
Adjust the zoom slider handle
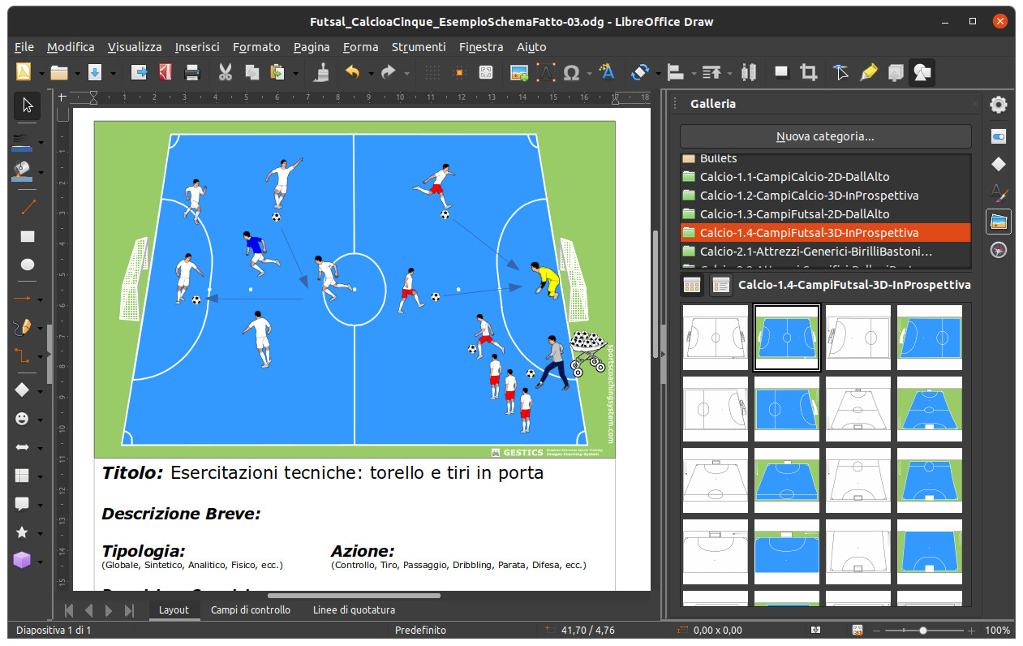click(923, 631)
